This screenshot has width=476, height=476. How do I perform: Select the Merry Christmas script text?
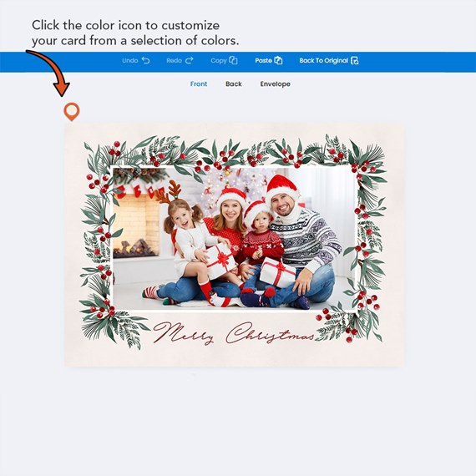point(234,333)
